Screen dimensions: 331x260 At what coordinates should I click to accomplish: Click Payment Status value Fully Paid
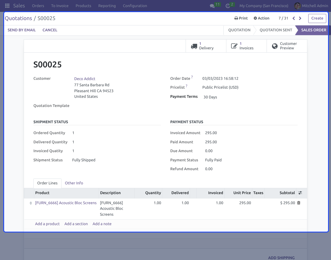point(213,160)
